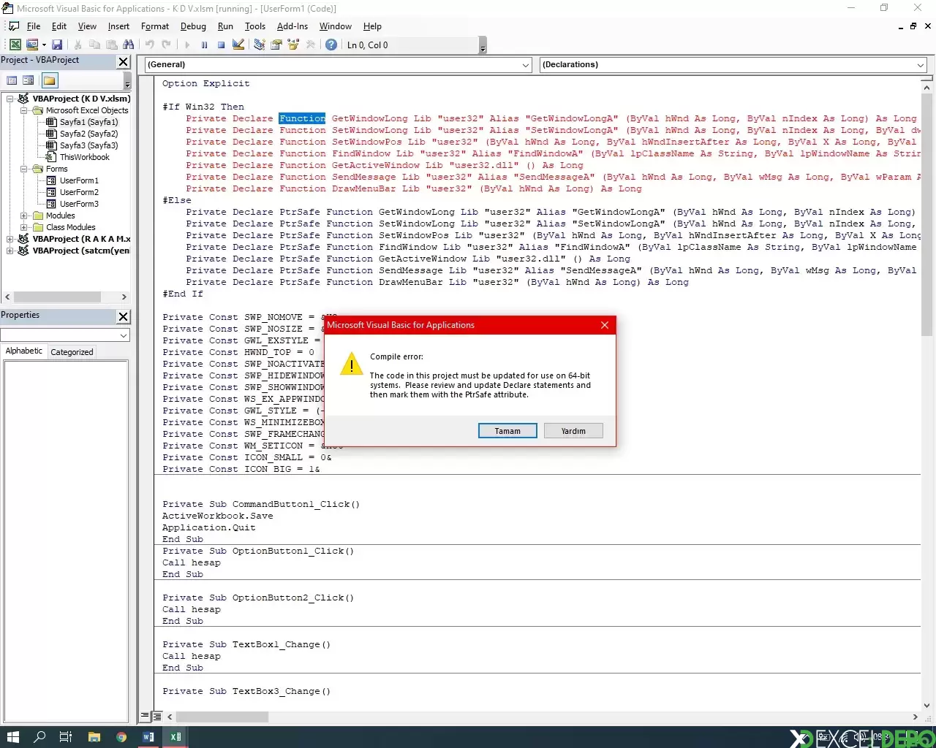Click the Break pause icon

coord(204,45)
